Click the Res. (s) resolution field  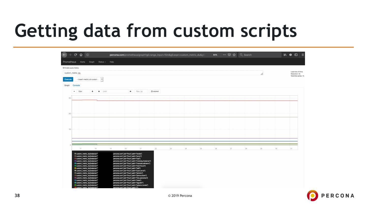[x=141, y=91]
